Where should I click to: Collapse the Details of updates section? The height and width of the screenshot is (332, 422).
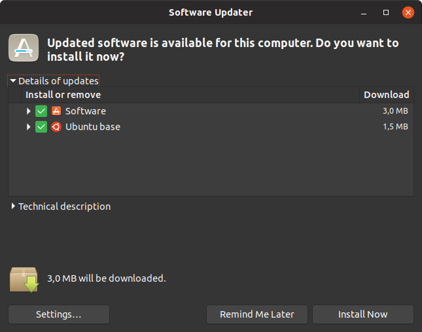click(13, 81)
